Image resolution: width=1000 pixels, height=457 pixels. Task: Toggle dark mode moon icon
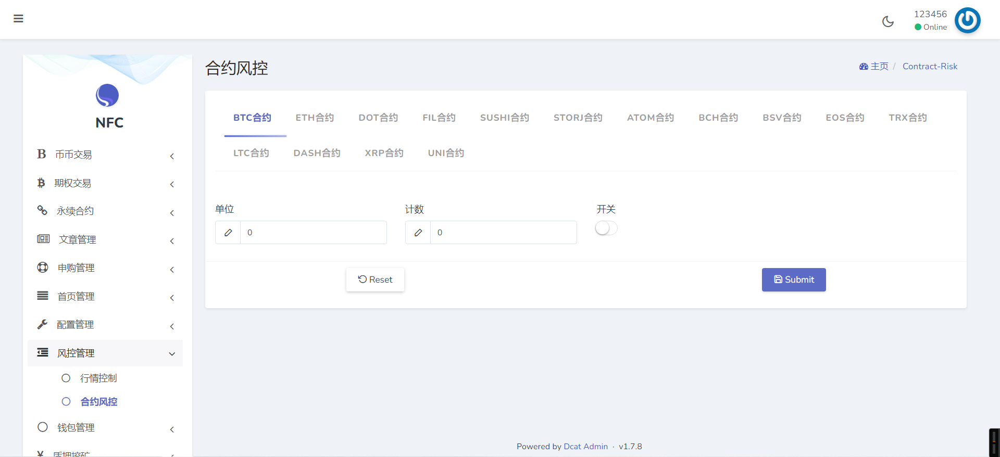pyautogui.click(x=888, y=21)
